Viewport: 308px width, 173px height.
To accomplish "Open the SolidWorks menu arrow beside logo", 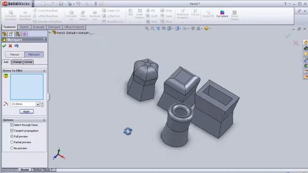I will [33, 4].
